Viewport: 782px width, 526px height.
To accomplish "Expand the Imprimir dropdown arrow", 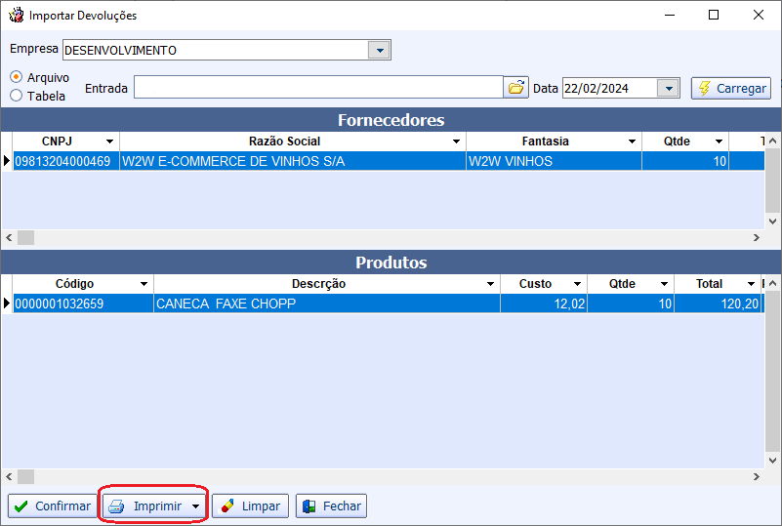I will [196, 506].
